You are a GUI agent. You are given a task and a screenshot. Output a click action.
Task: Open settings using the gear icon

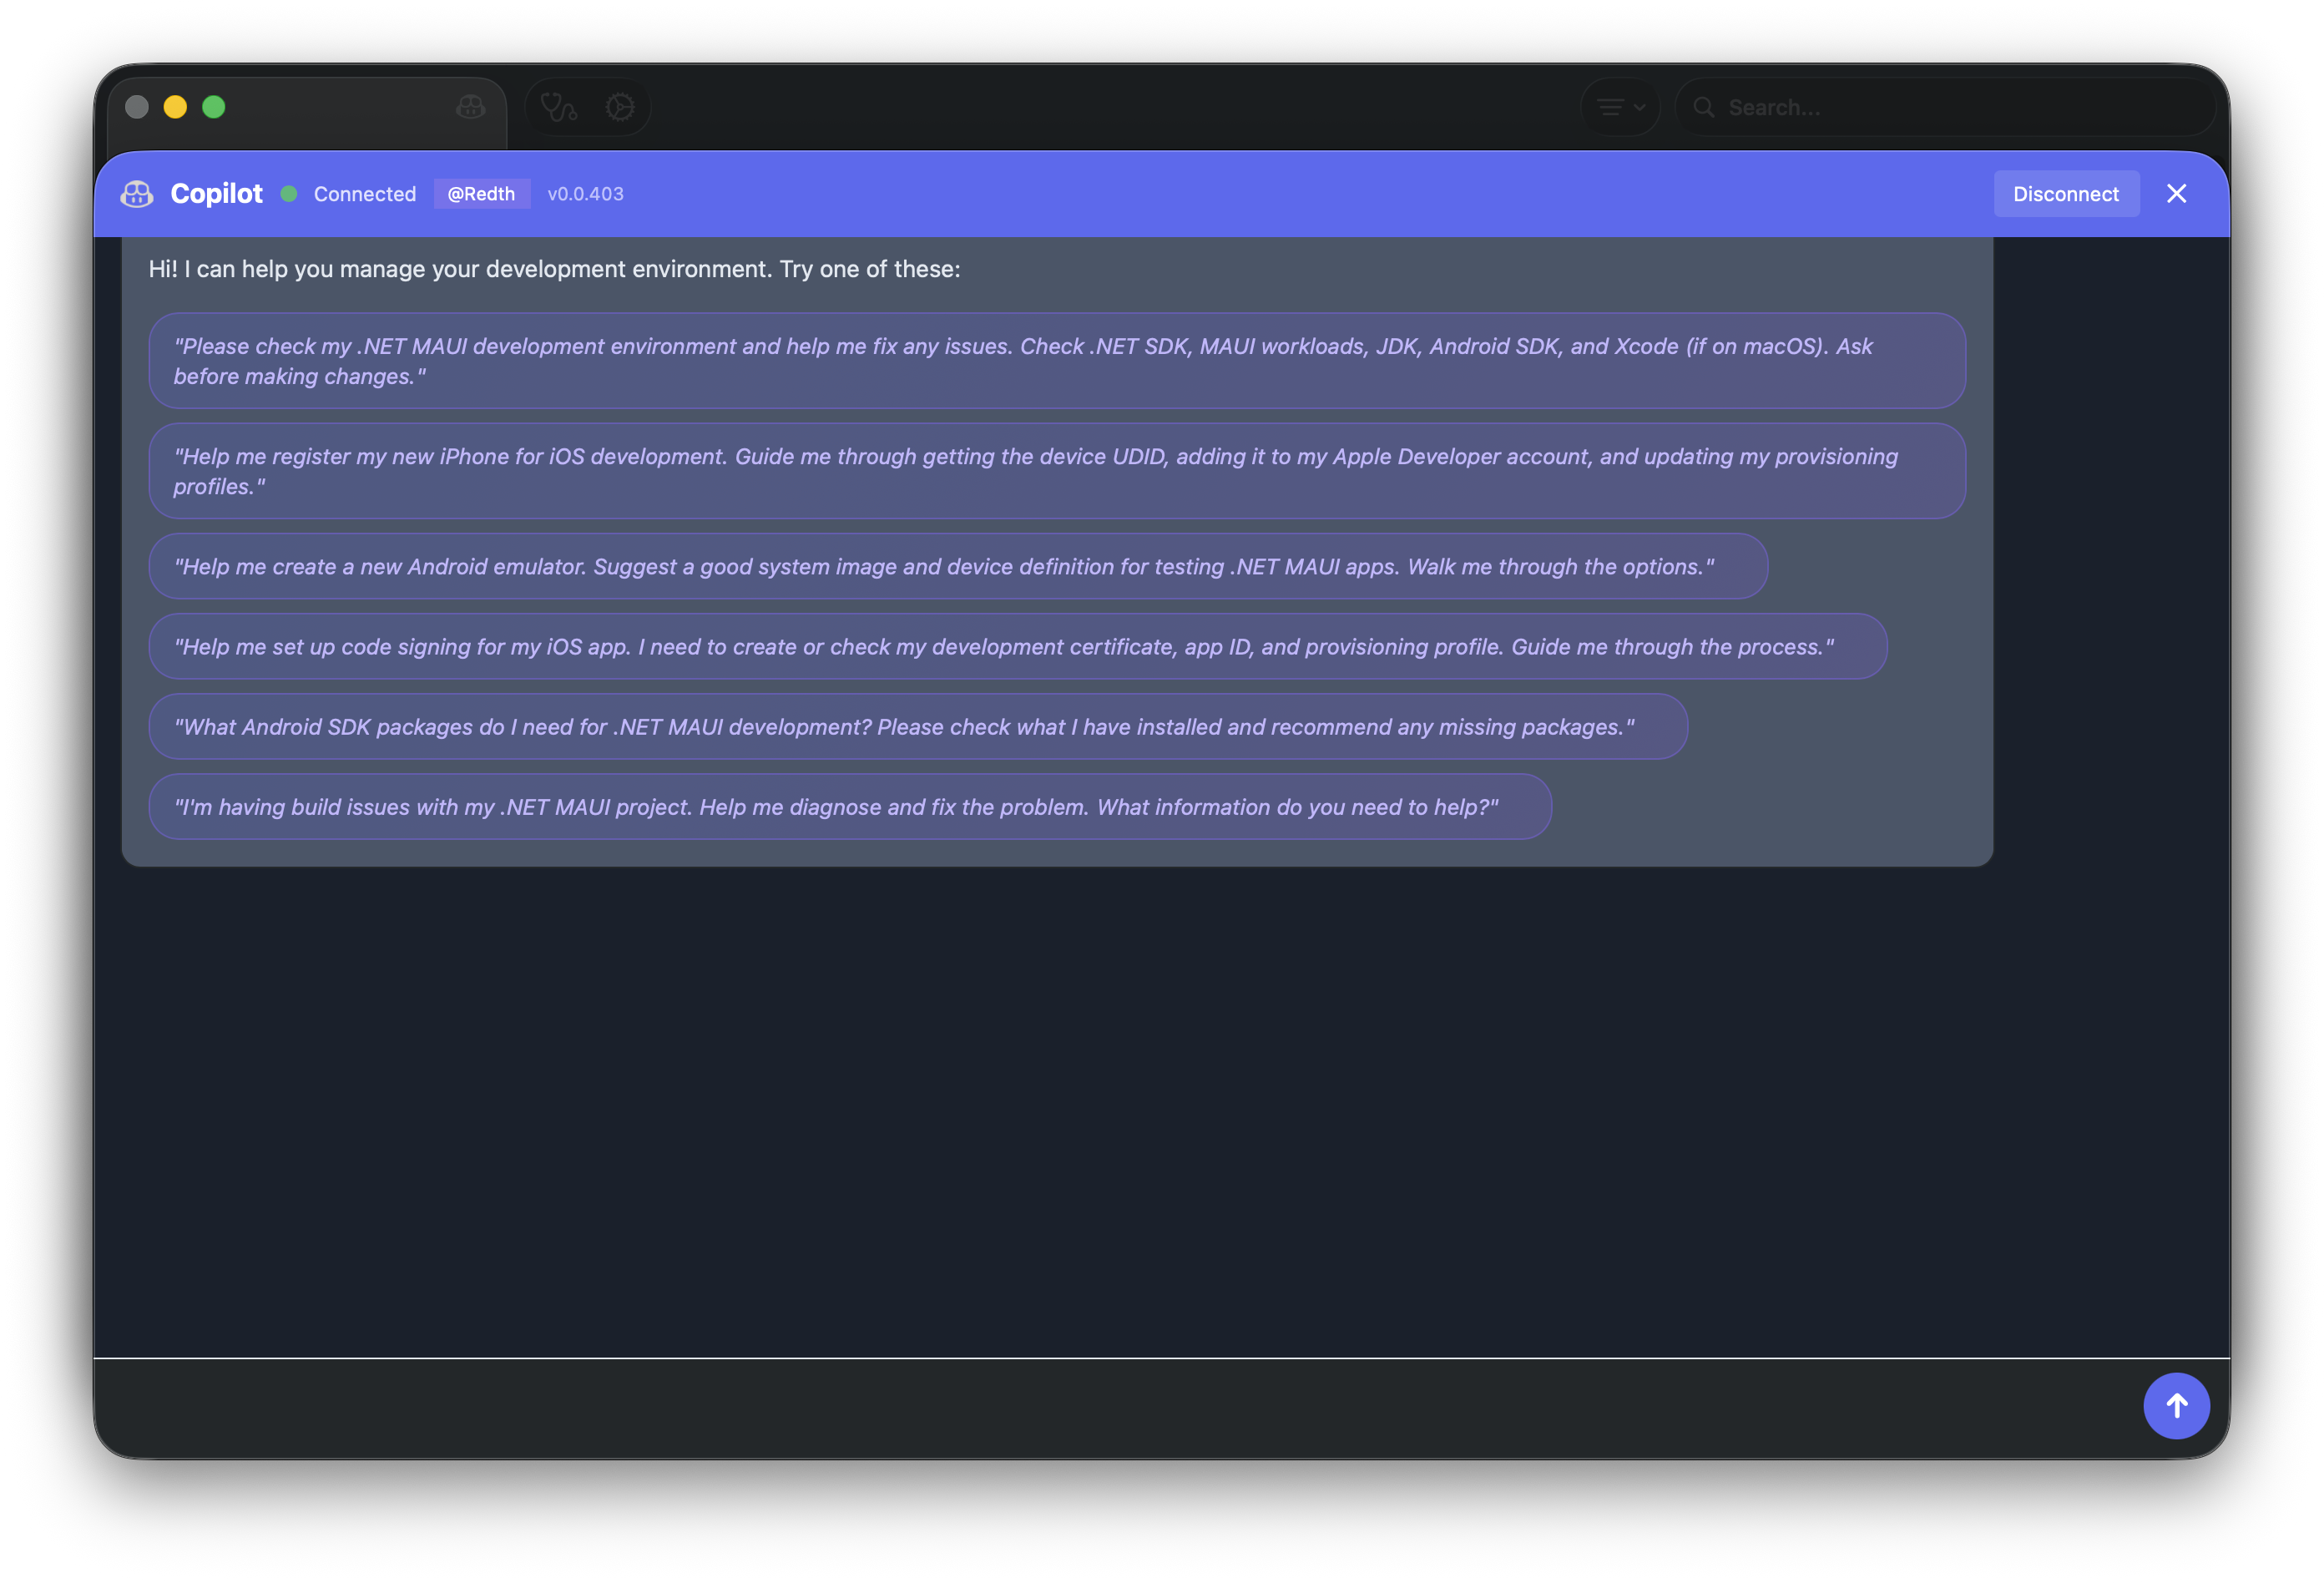tap(620, 106)
